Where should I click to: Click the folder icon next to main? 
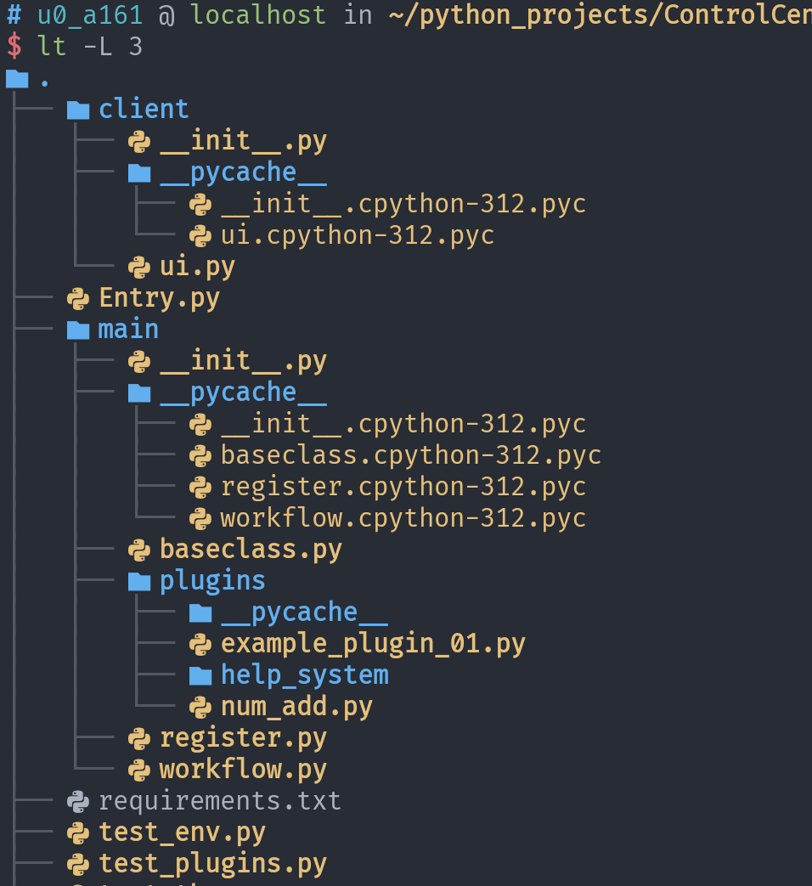click(x=78, y=330)
